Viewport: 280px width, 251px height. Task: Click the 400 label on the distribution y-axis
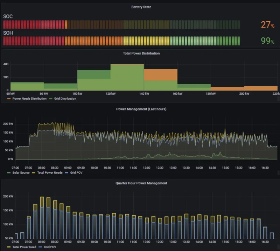(6, 64)
